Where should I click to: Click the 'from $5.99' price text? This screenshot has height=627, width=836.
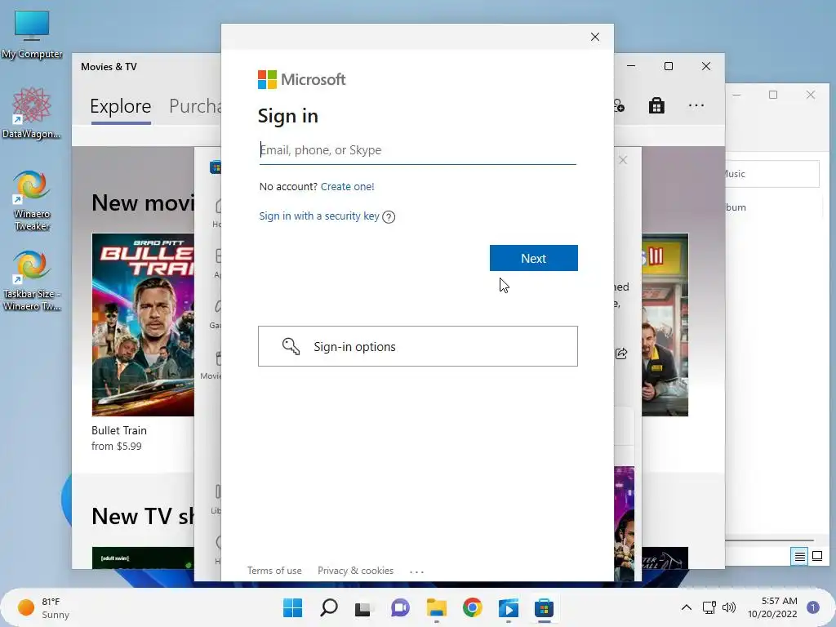click(x=116, y=447)
